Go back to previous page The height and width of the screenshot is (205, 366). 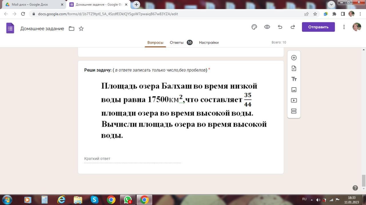pyautogui.click(x=6, y=14)
